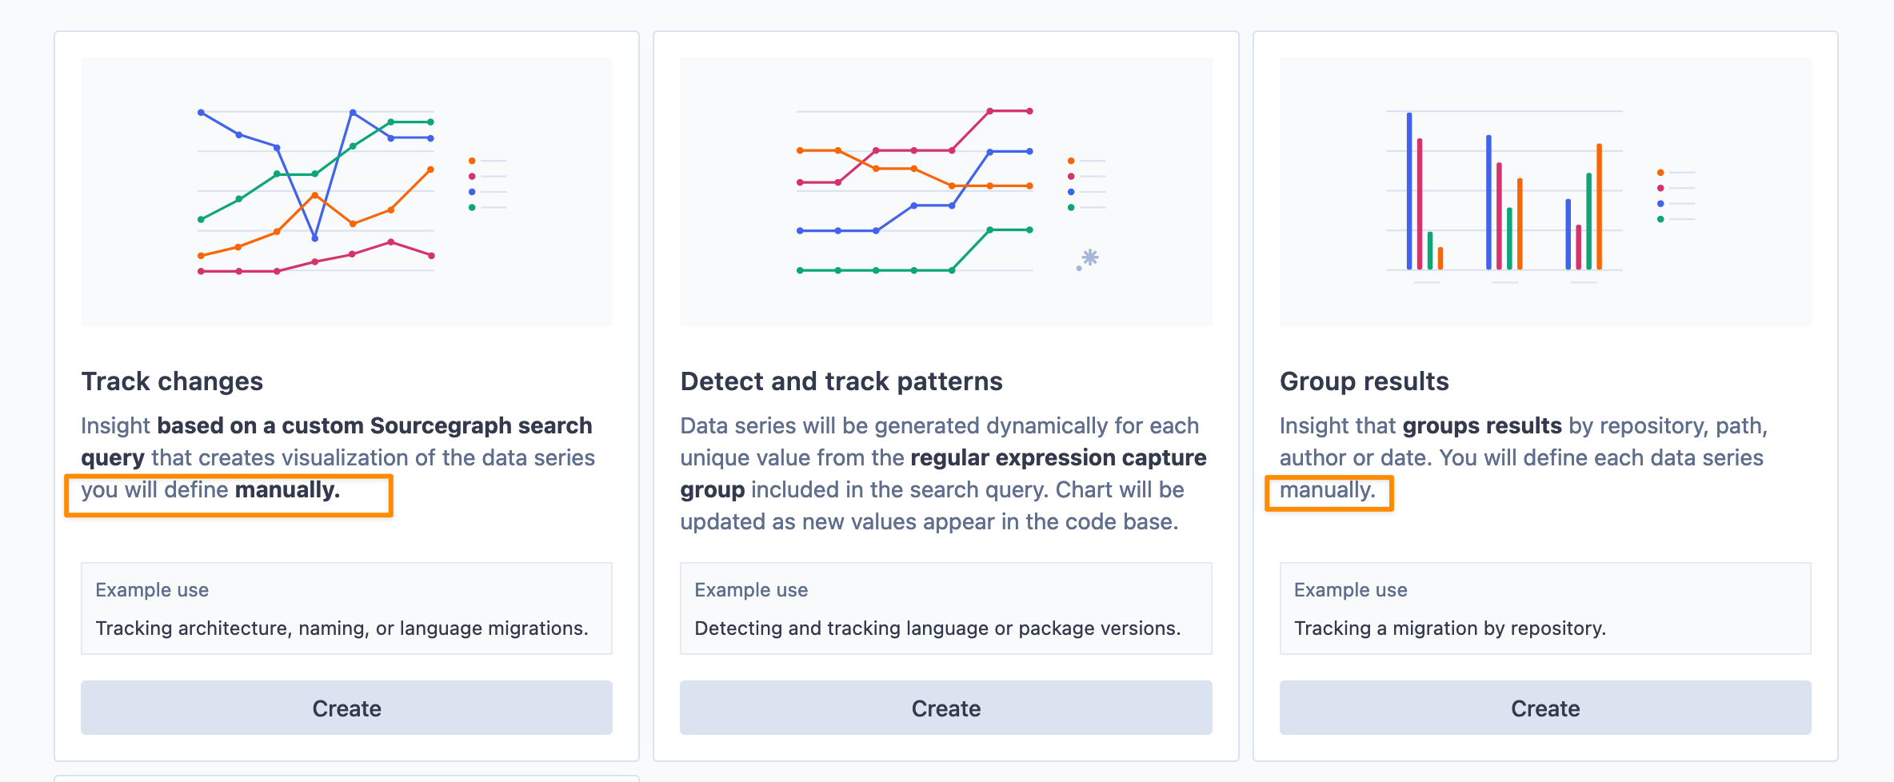1894x782 pixels.
Task: Click the asterisk regex icon in patterns chart
Action: coord(1088,259)
